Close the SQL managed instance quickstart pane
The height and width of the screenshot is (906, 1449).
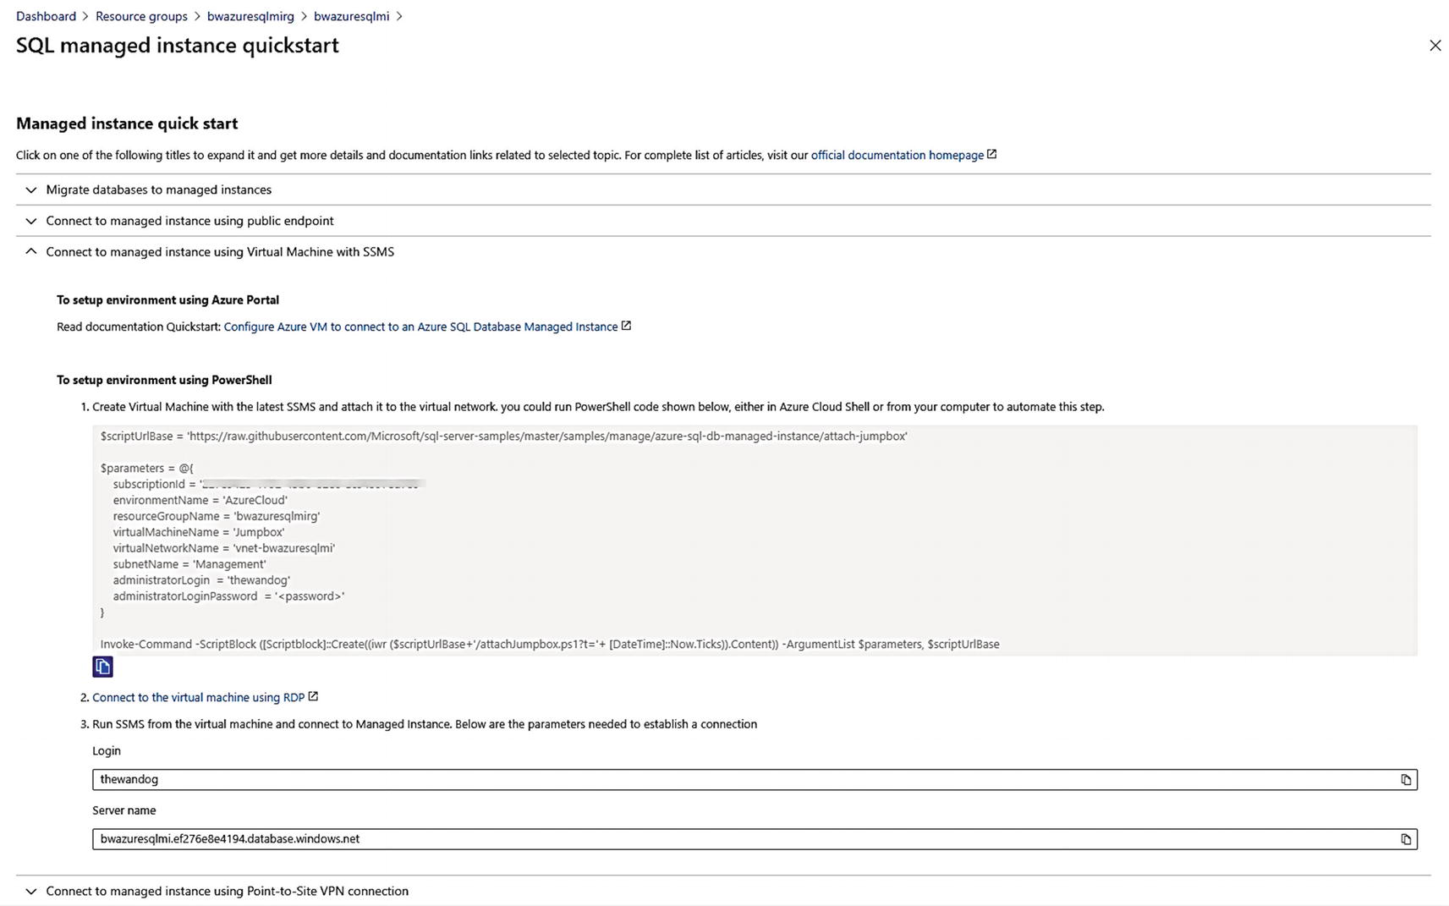[x=1435, y=46]
